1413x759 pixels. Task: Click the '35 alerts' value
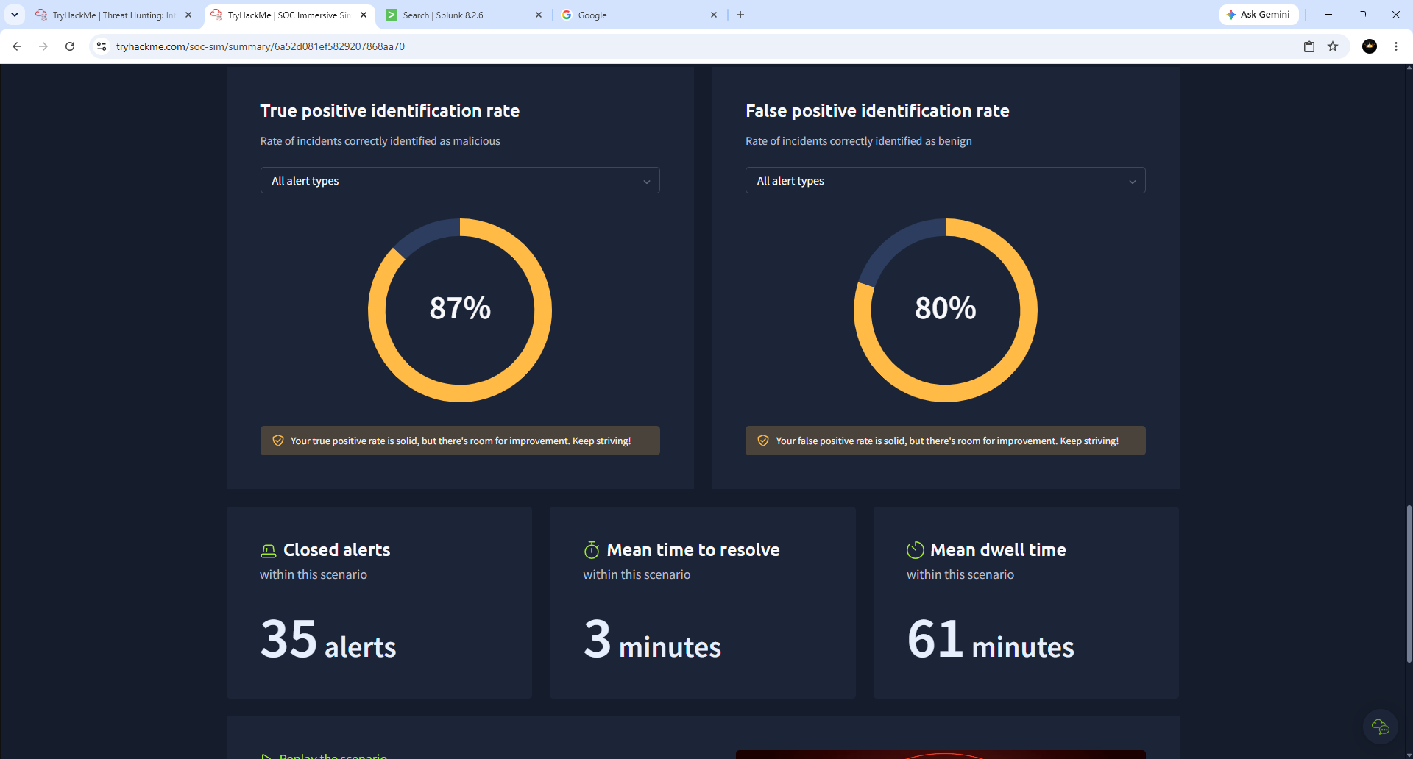328,639
